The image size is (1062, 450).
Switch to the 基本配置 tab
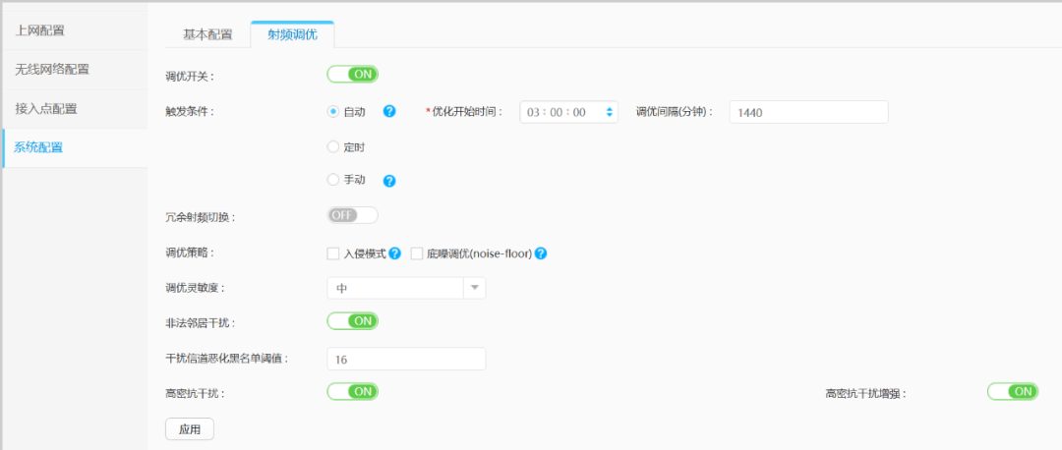(x=207, y=34)
